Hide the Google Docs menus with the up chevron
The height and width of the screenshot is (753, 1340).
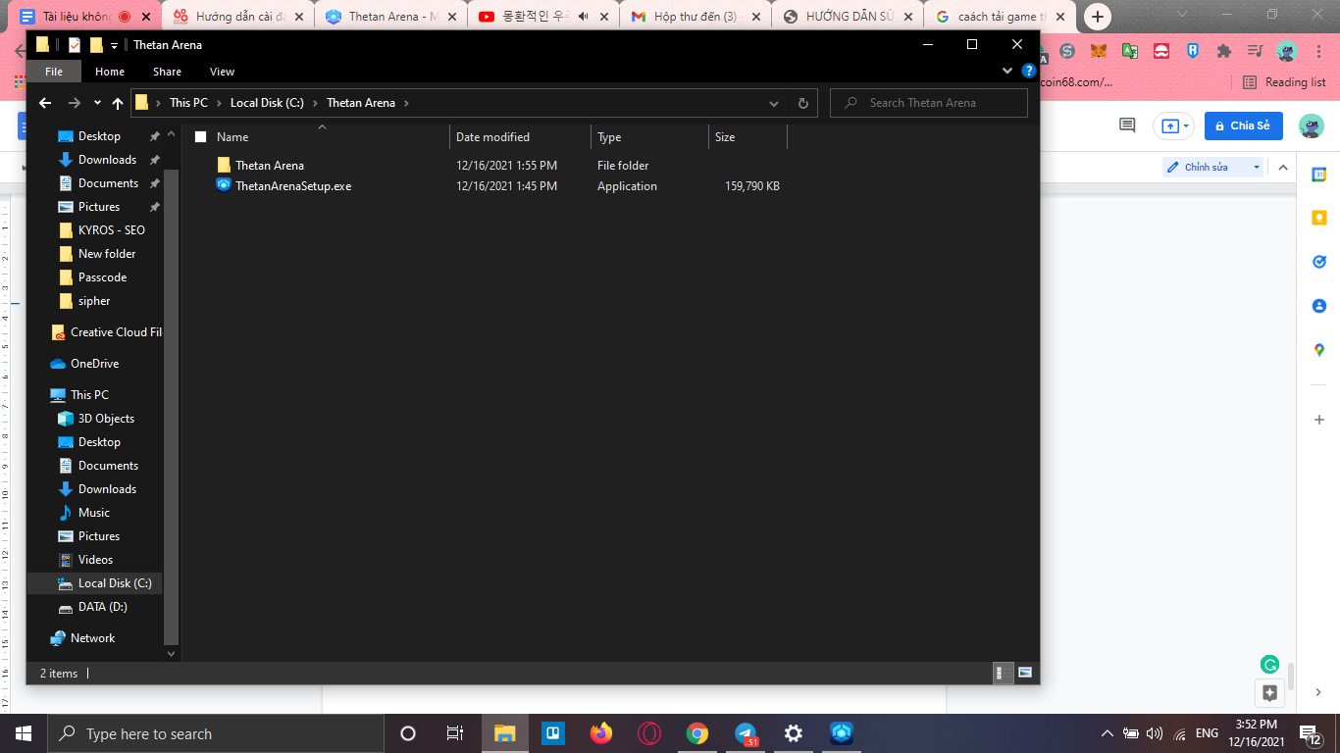[1283, 167]
